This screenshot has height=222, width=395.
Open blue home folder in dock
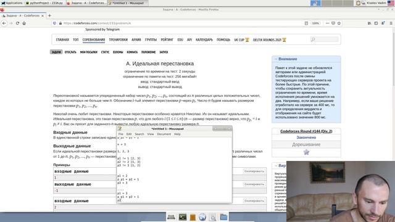pyautogui.click(x=223, y=217)
